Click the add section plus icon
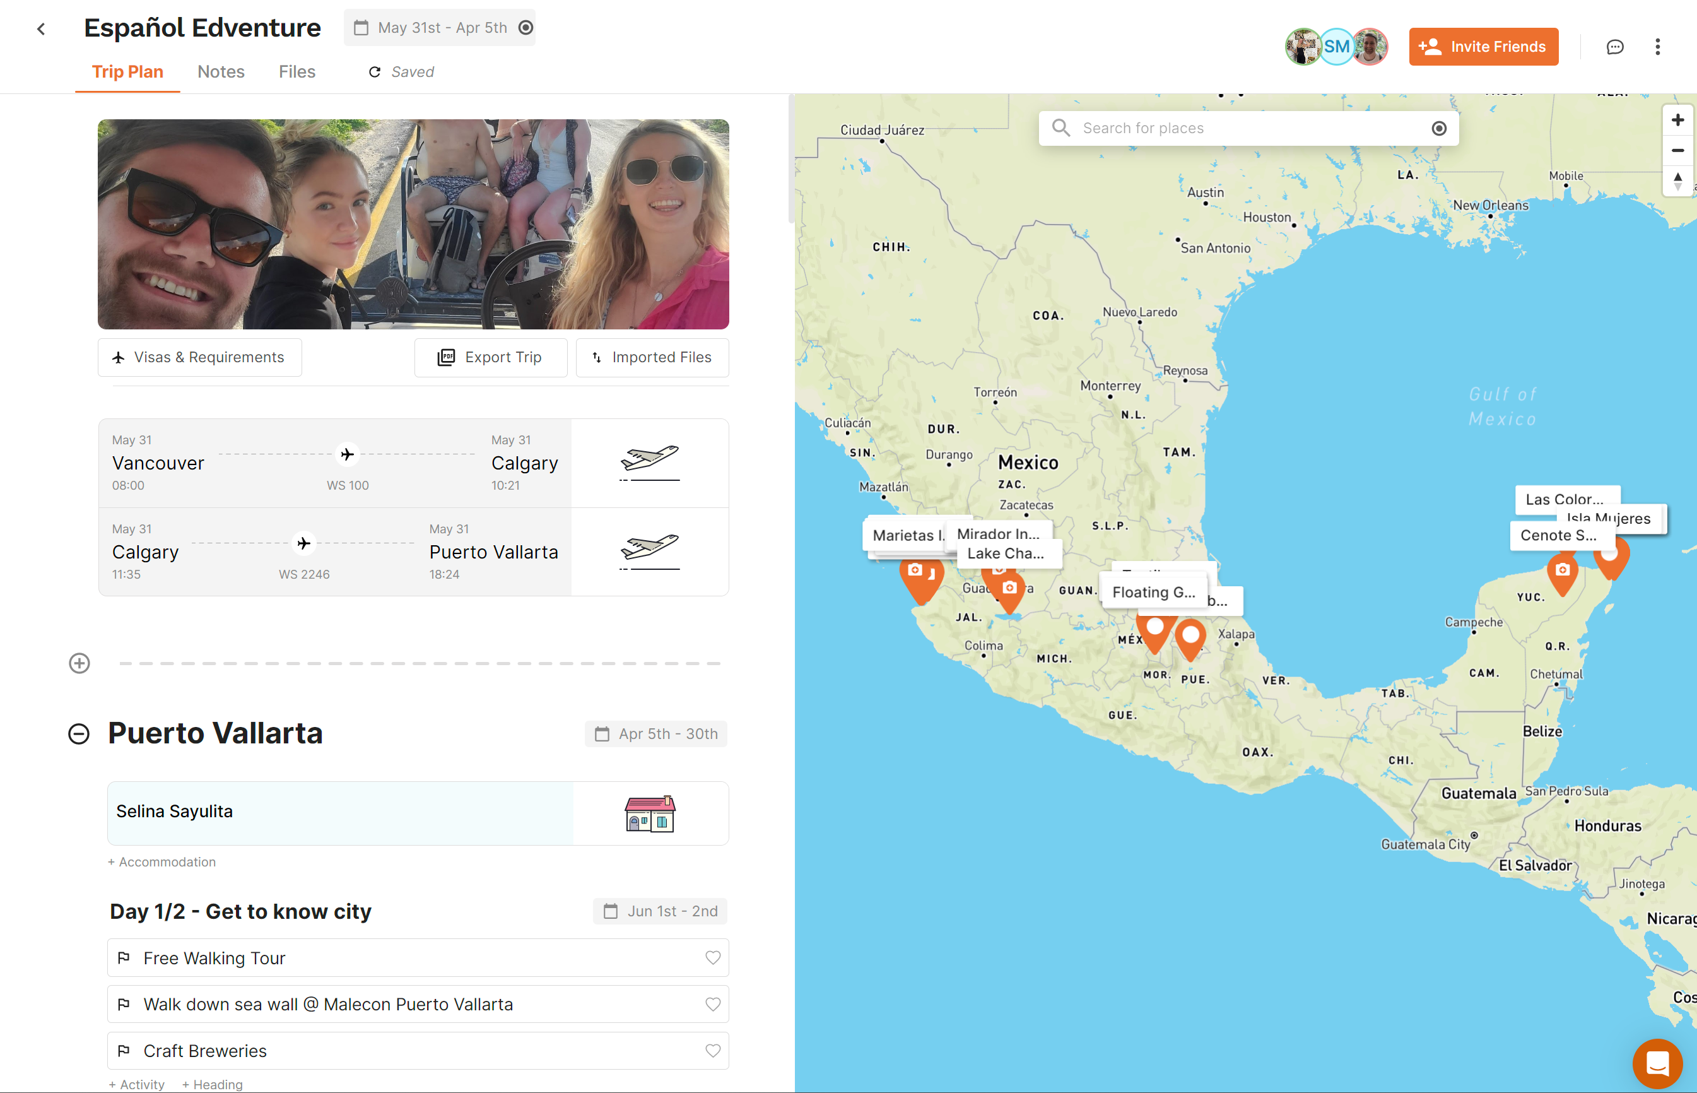Image resolution: width=1697 pixels, height=1093 pixels. pos(79,663)
